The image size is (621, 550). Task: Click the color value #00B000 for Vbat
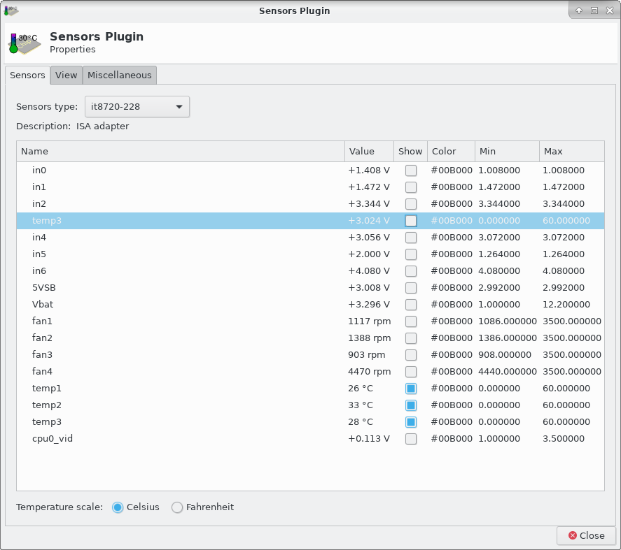coord(452,305)
